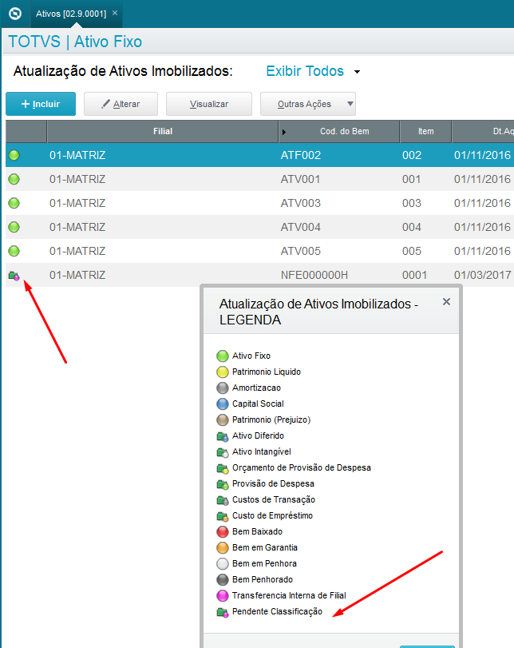The height and width of the screenshot is (648, 514).
Task: Click the Incluir button
Action: coord(41,104)
